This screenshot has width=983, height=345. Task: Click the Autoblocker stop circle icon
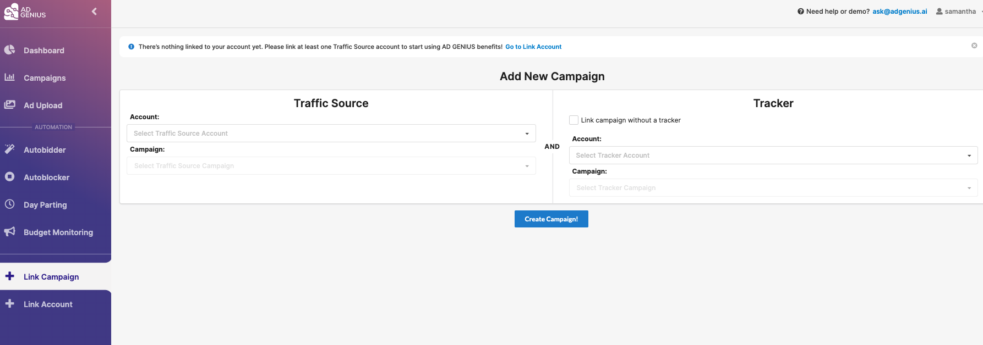pos(10,177)
